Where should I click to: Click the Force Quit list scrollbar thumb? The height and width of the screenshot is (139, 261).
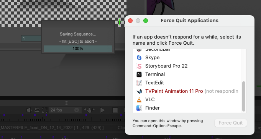[x=244, y=96]
